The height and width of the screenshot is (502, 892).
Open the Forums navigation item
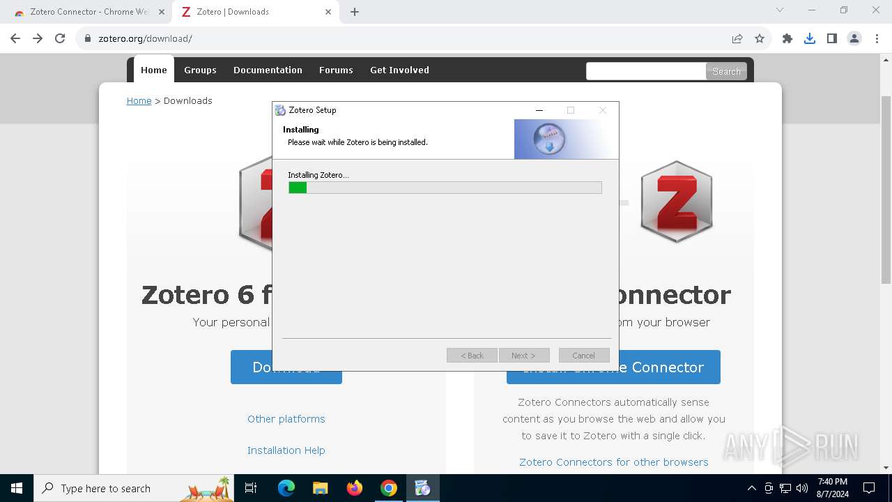(x=336, y=70)
